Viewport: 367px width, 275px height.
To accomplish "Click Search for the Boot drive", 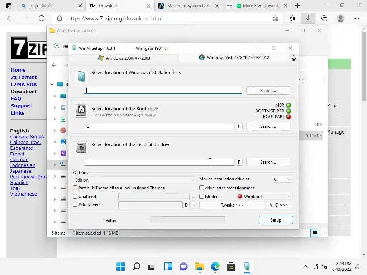I will (x=268, y=126).
